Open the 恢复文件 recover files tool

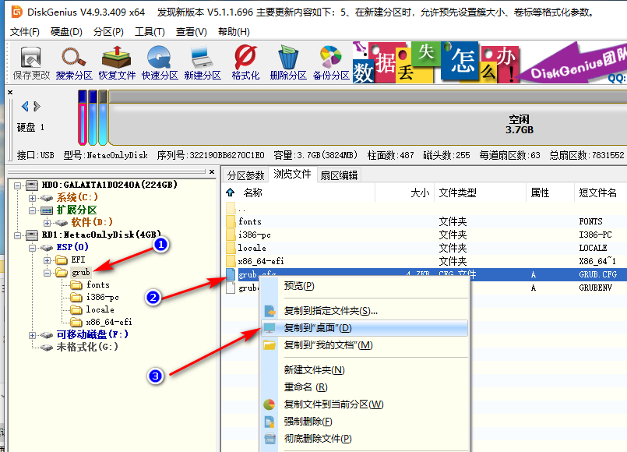(117, 63)
